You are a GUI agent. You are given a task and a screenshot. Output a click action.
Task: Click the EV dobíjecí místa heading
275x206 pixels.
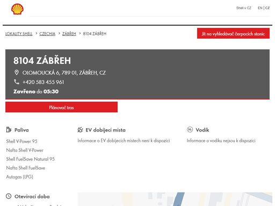(x=105, y=130)
